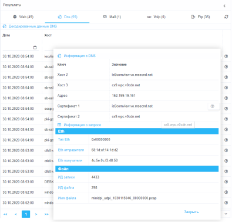Sort by the Дата column header
This screenshot has width=235, height=222.
point(6,35)
